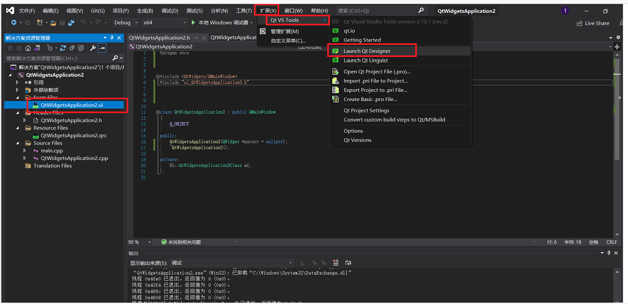628x304 pixels.
Task: Pin the QtWidgetsApplication2.h tab
Action: [x=196, y=38]
